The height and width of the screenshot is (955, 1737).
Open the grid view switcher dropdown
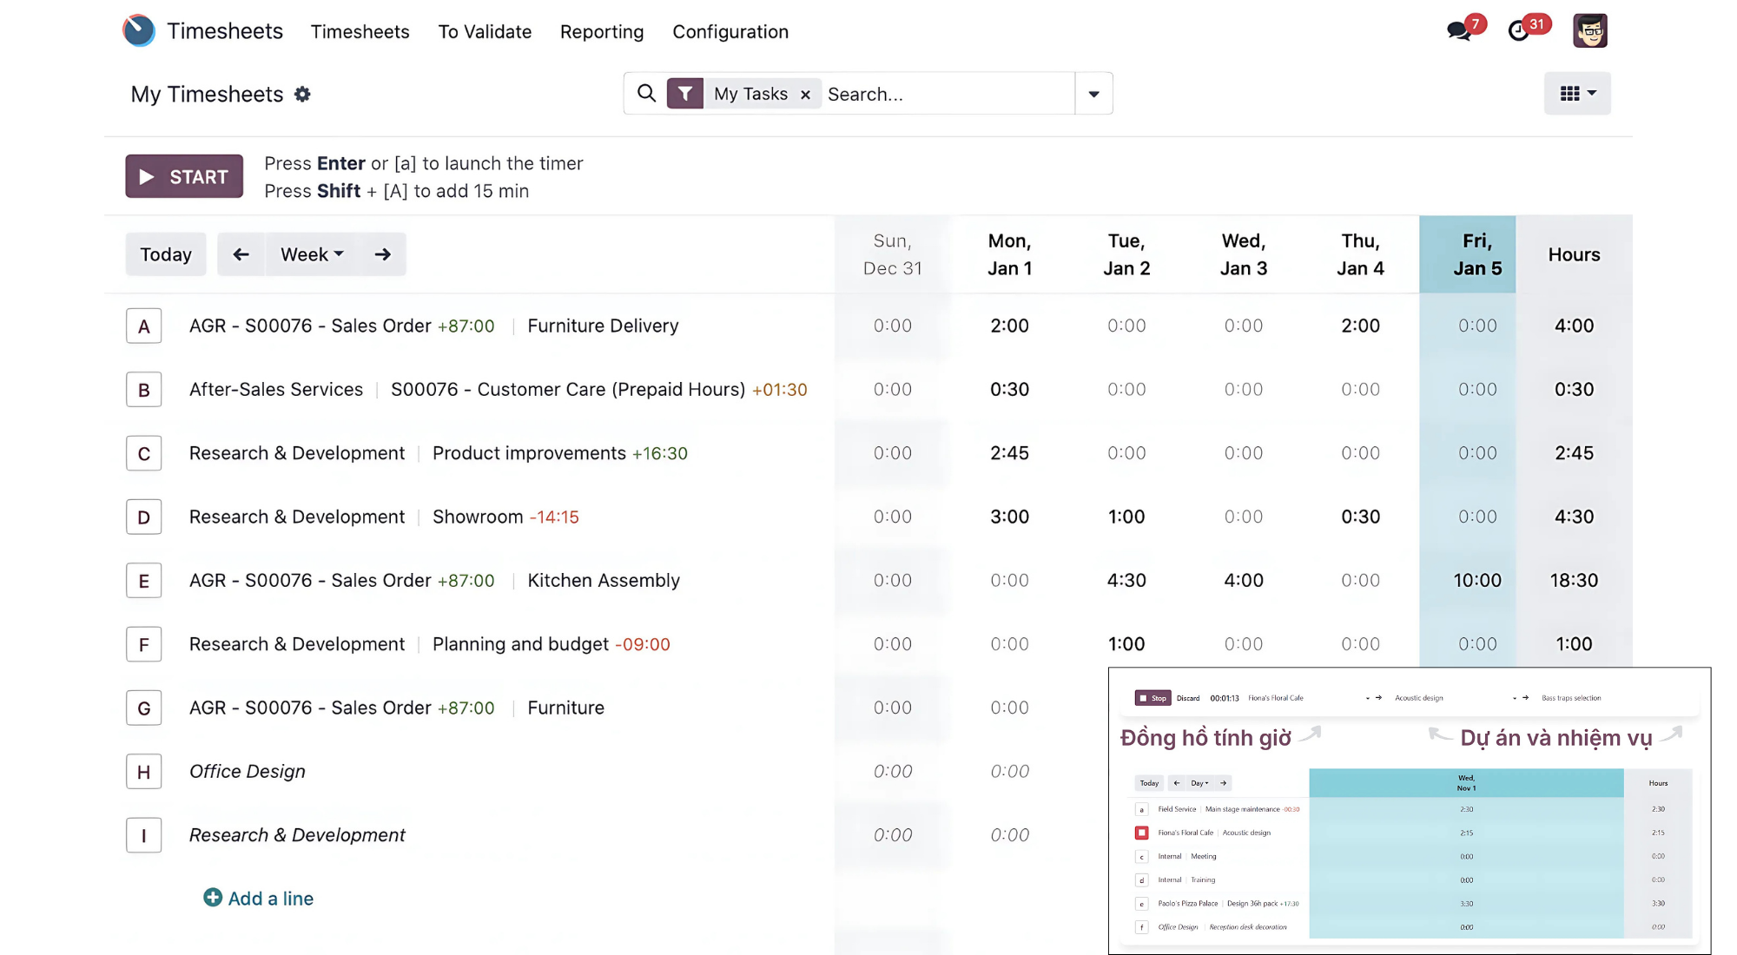(x=1577, y=93)
